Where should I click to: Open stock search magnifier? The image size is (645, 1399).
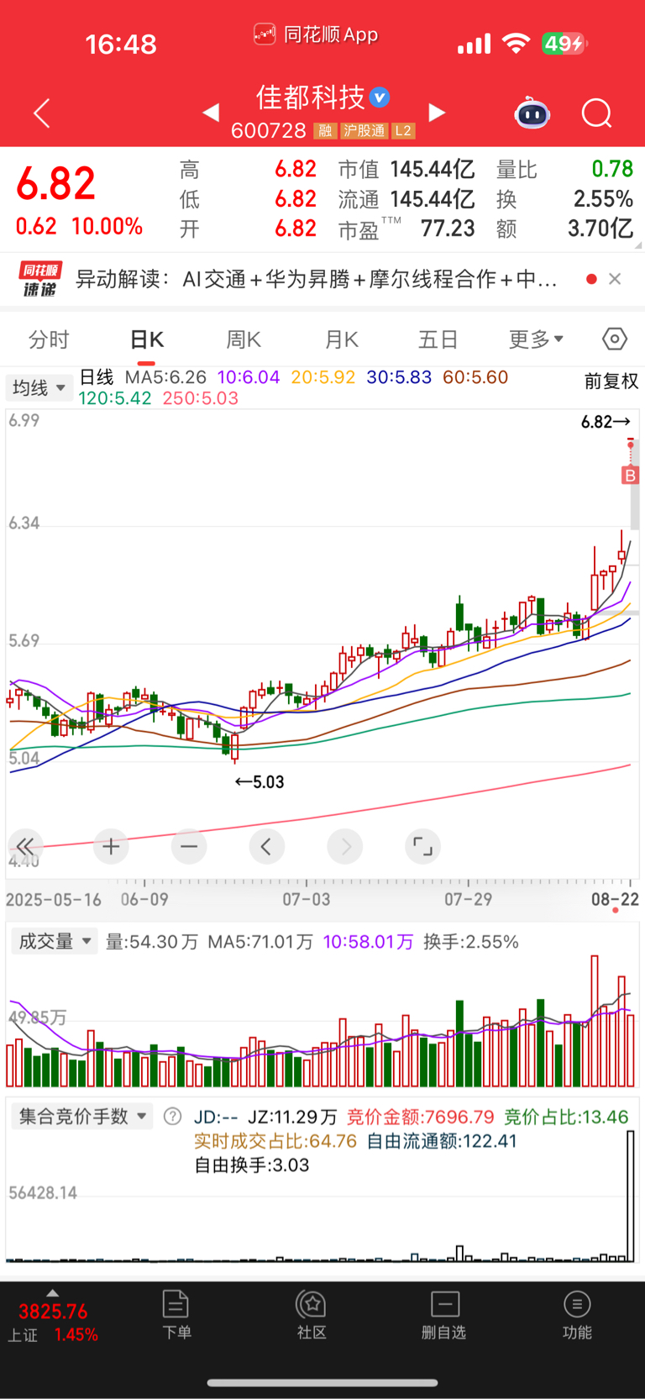[x=597, y=113]
